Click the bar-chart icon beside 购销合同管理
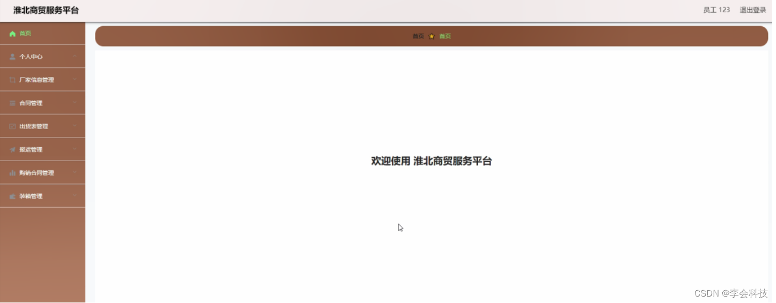The width and height of the screenshot is (776, 303). tap(13, 173)
